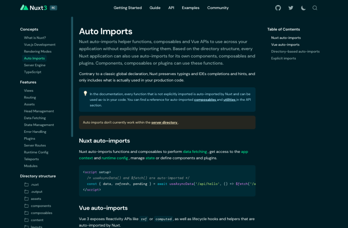348x228 pixels.
Task: Open search with the magnifier icon
Action: pos(315,8)
